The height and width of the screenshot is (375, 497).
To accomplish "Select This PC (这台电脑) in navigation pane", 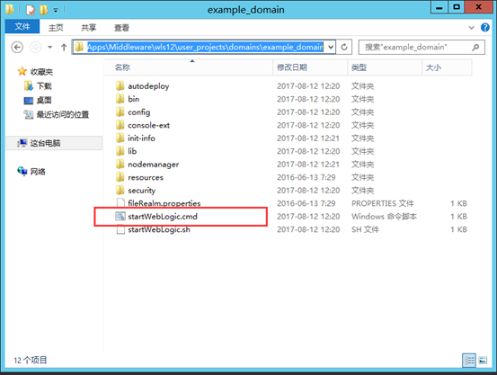I will pos(54,143).
